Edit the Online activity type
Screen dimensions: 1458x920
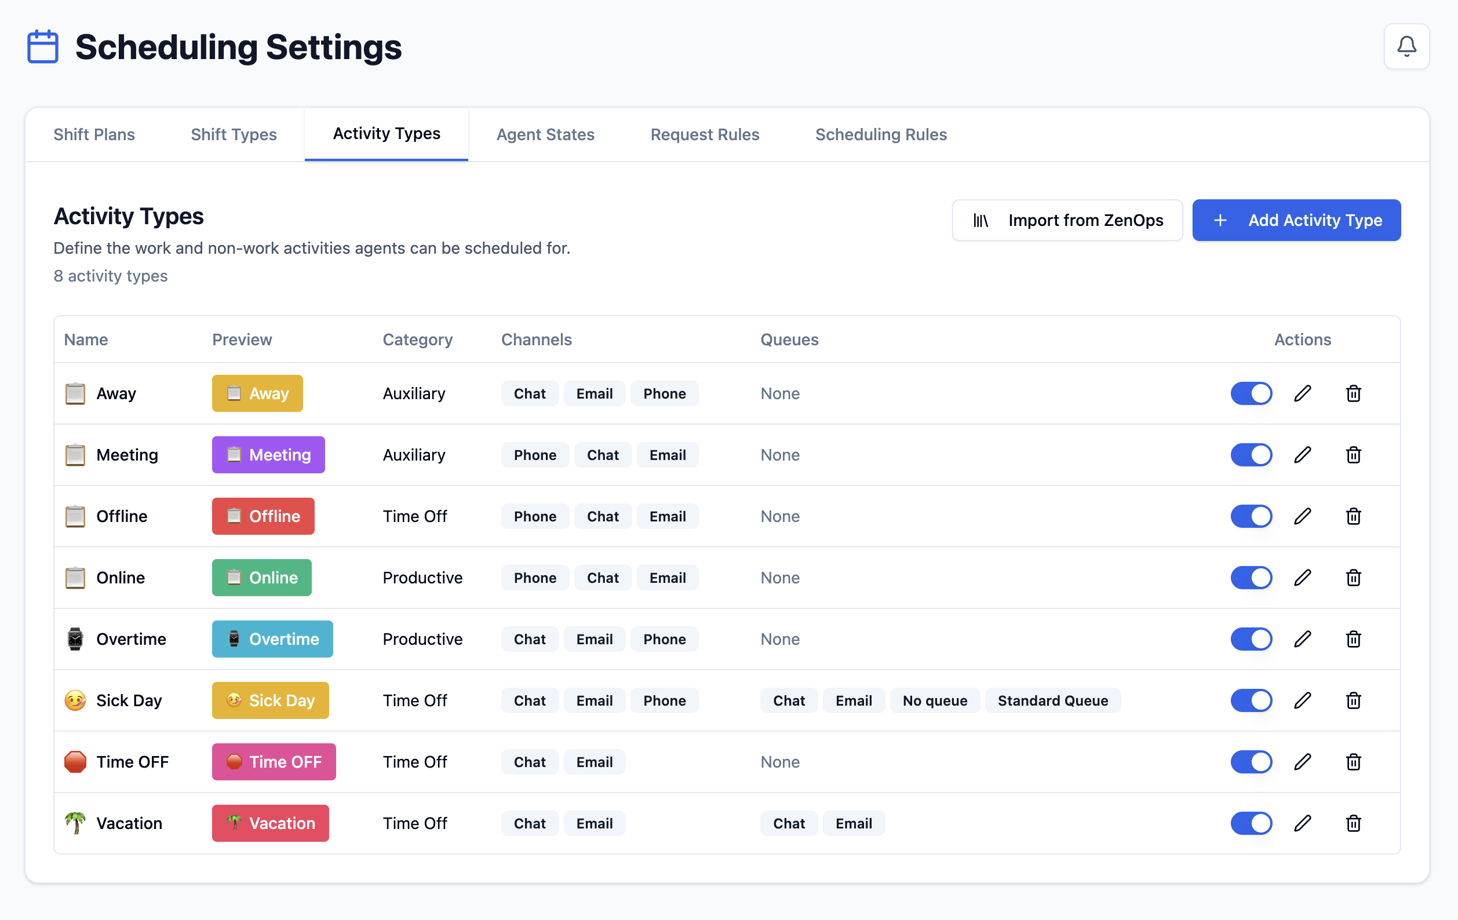pos(1302,578)
